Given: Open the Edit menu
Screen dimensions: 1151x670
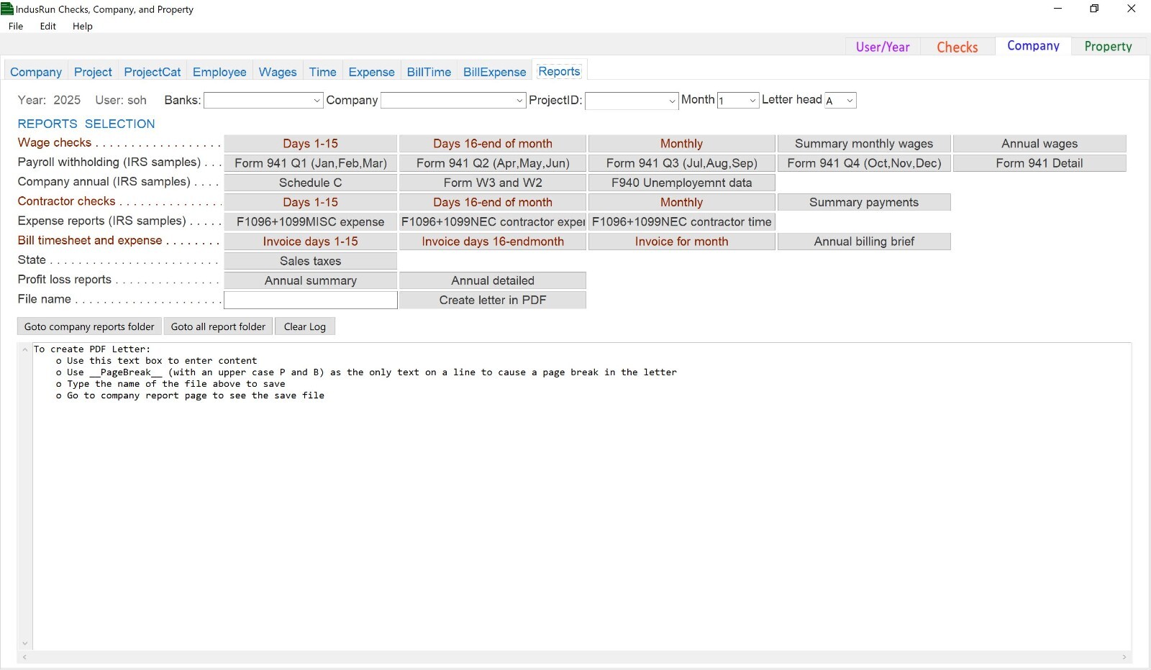Looking at the screenshot, I should click(x=48, y=26).
